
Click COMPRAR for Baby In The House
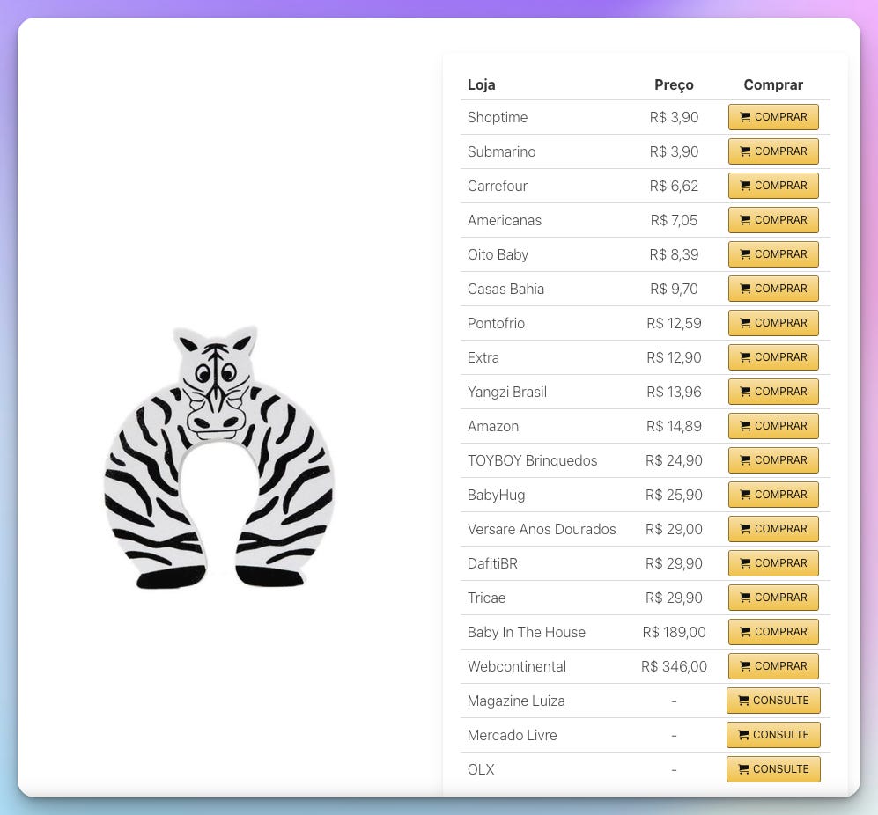coord(773,632)
